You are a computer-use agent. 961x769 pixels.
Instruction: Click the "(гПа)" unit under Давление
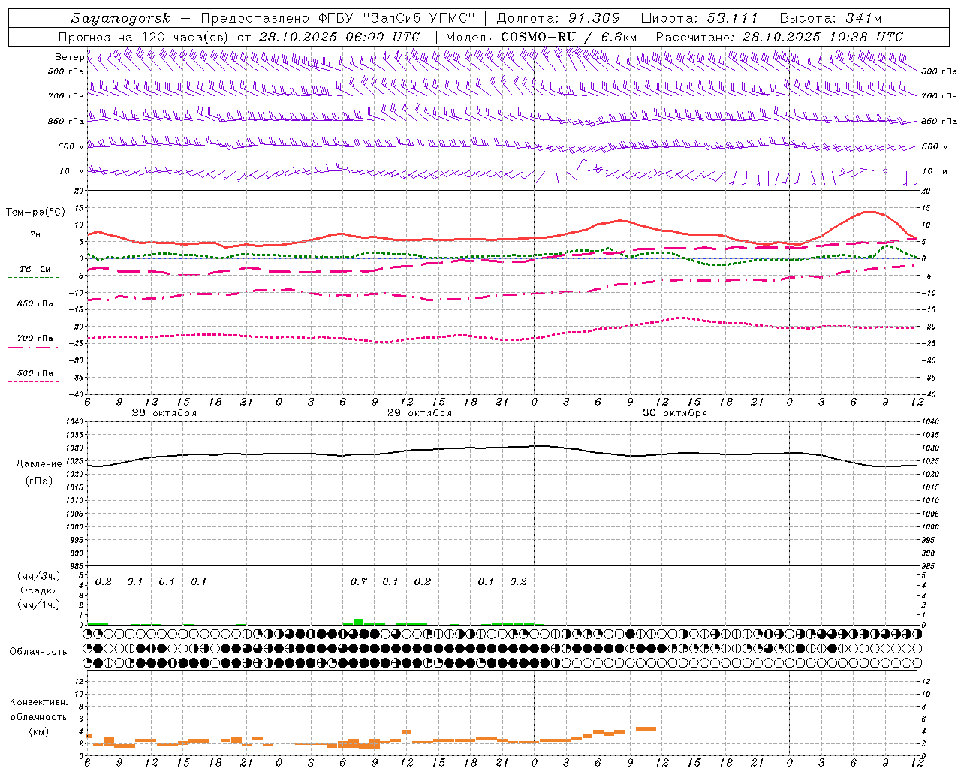click(39, 481)
